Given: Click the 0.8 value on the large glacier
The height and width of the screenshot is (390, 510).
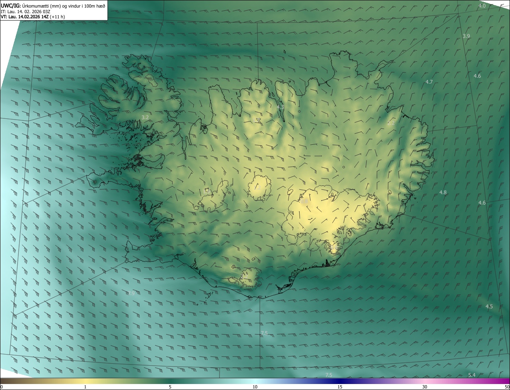Looking at the screenshot, I should tap(304, 202).
